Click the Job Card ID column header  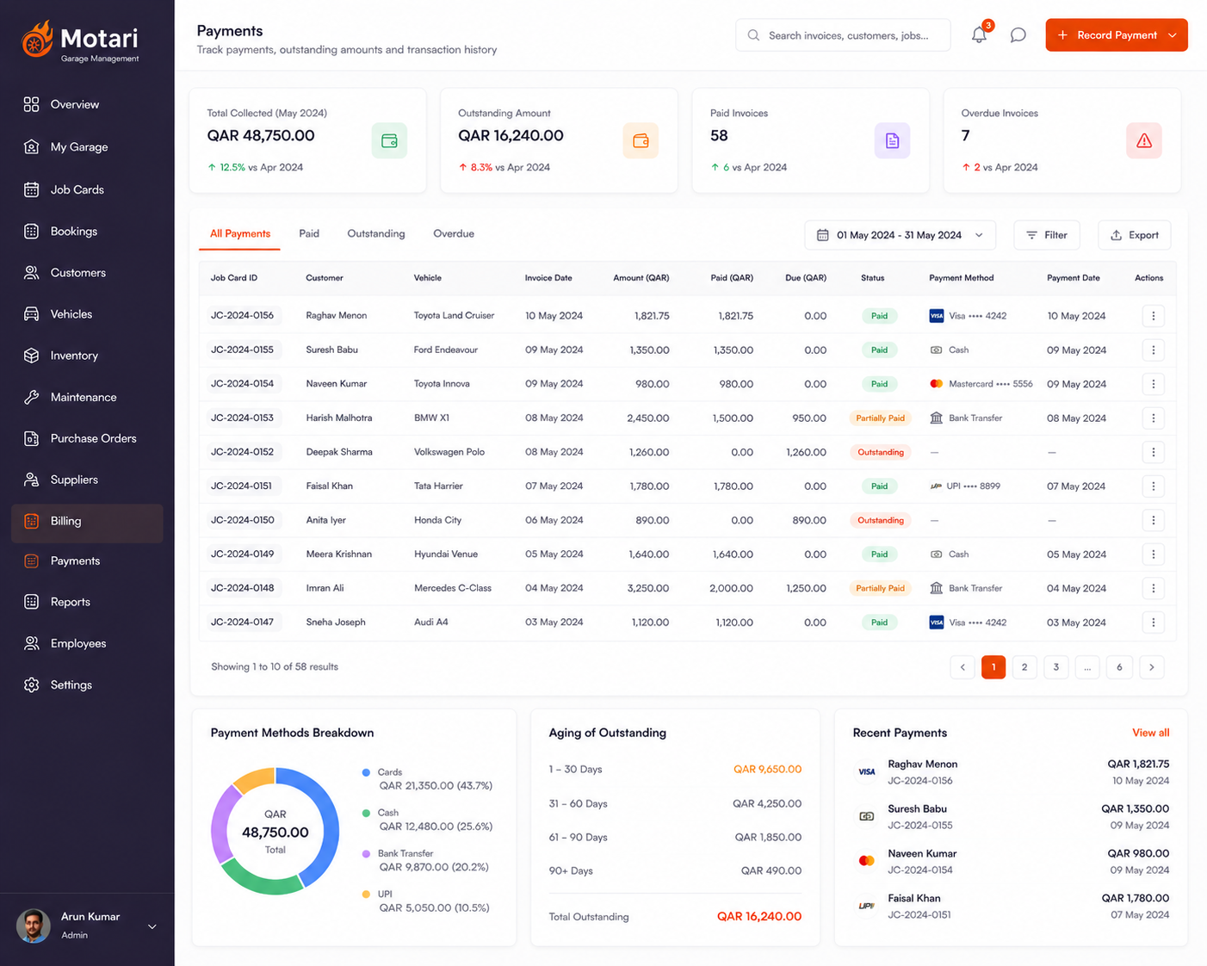pyautogui.click(x=234, y=278)
